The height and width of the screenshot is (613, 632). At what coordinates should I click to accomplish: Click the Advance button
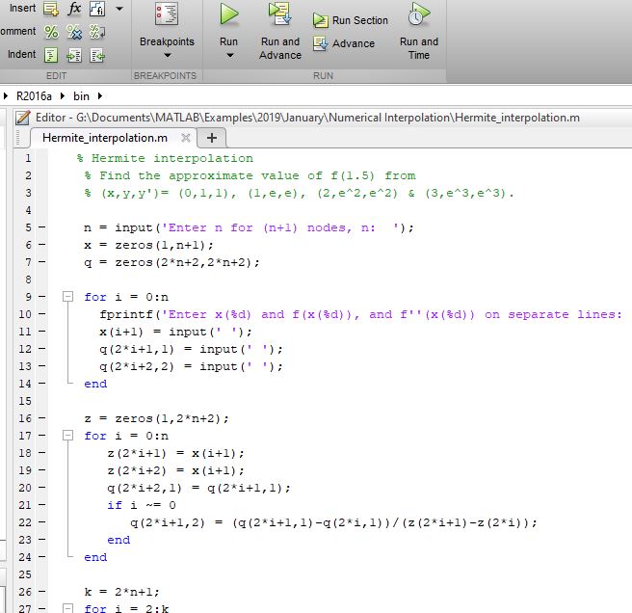[x=344, y=43]
